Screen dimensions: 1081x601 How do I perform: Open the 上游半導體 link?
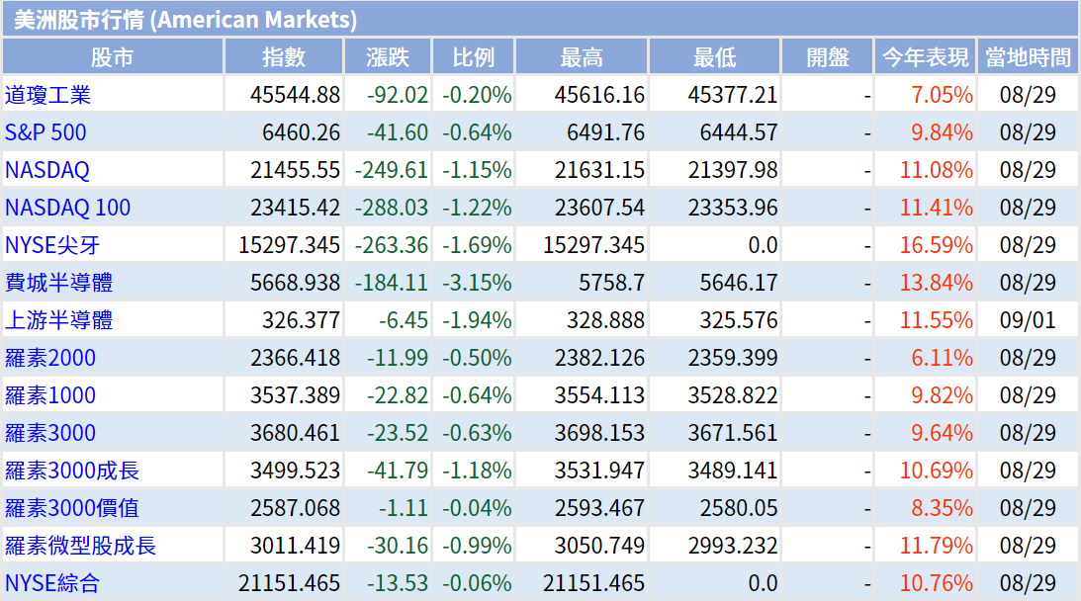click(x=58, y=320)
